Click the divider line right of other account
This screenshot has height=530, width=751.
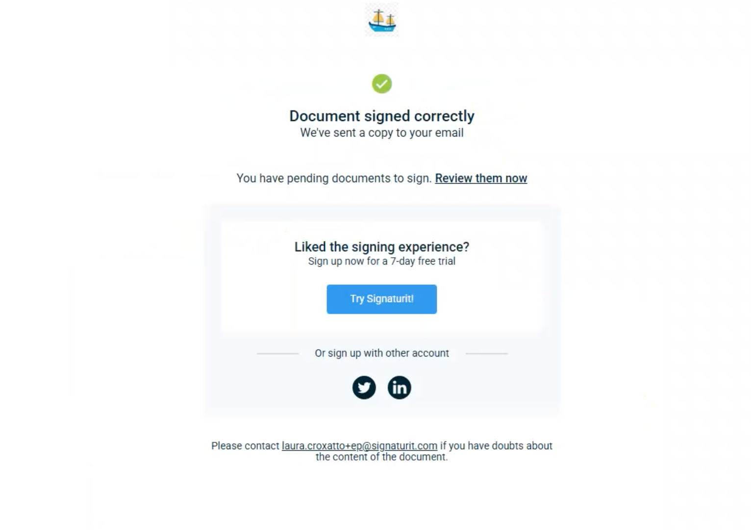tap(486, 353)
